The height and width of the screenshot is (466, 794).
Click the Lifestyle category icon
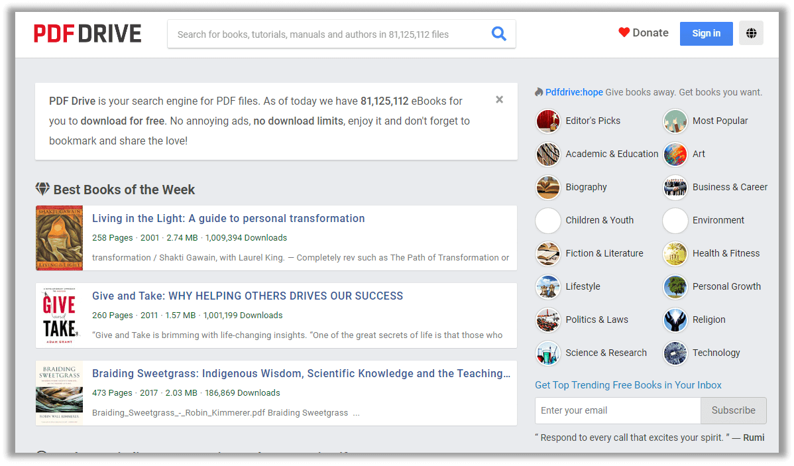548,286
